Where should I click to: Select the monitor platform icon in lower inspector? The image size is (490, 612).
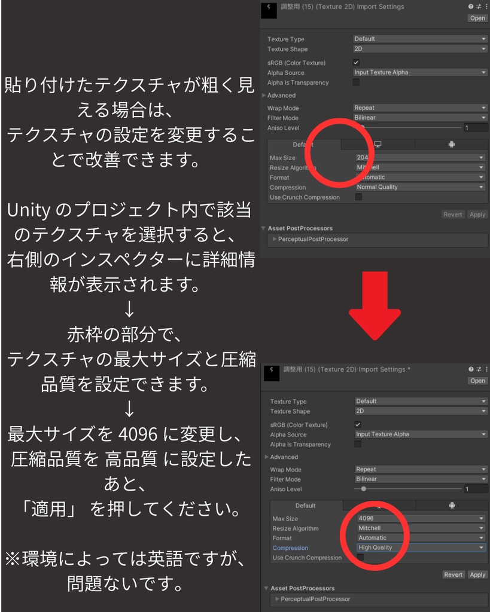point(379,506)
